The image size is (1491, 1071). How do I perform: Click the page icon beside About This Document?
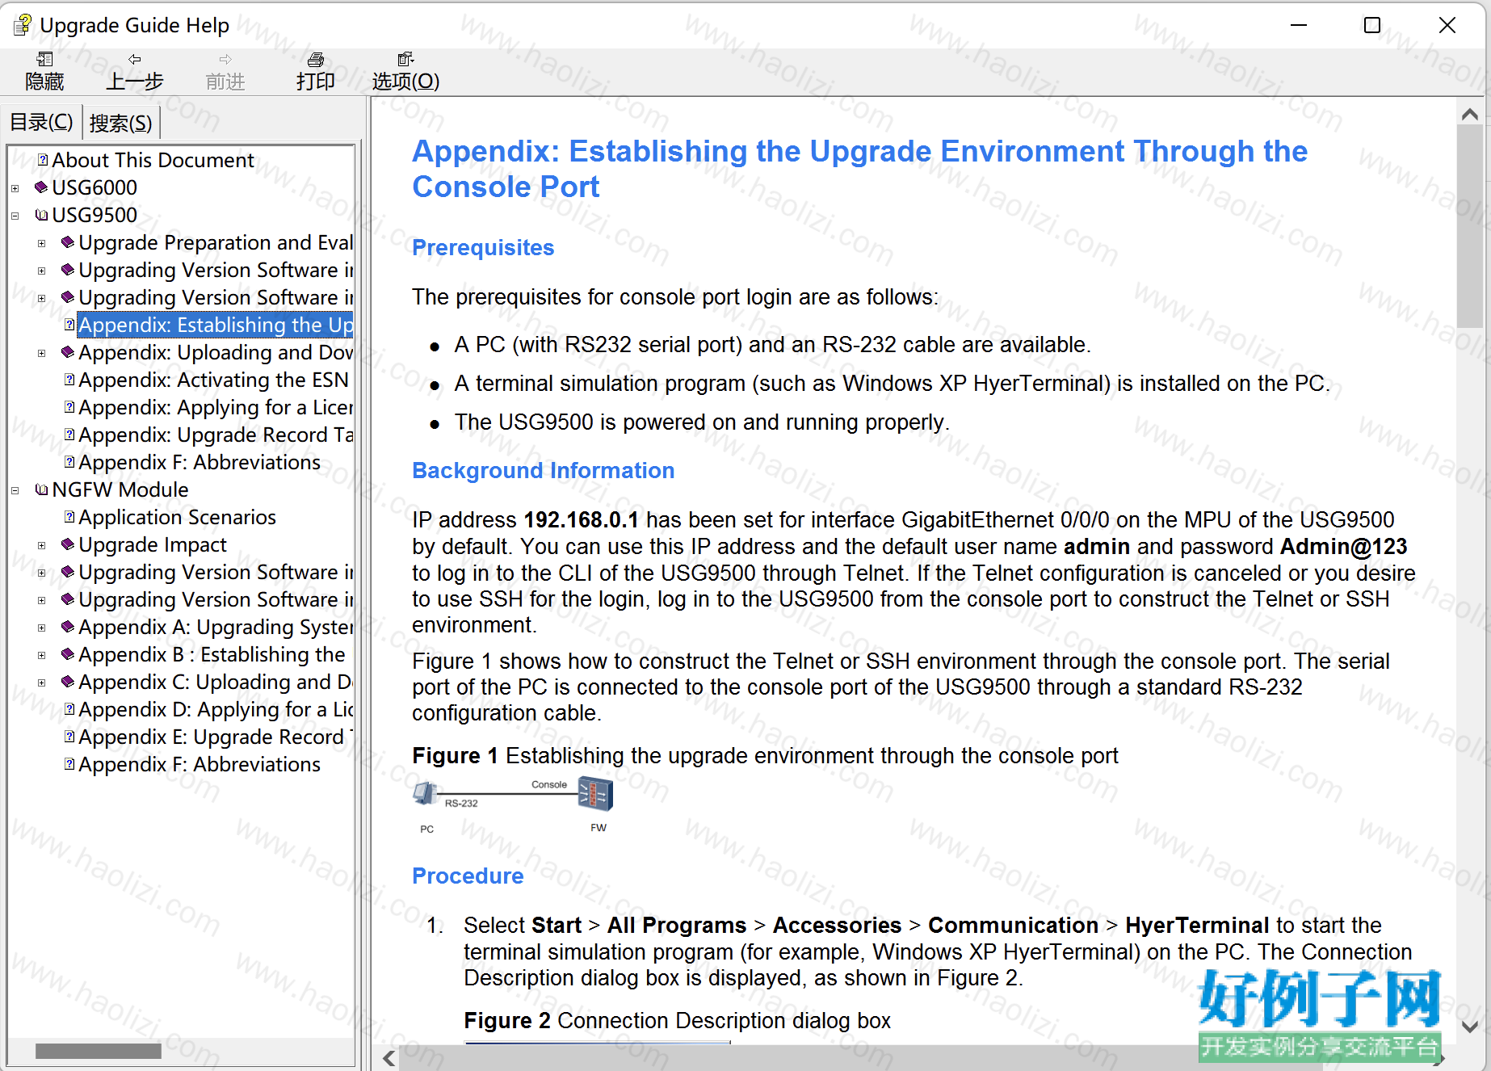click(x=43, y=160)
